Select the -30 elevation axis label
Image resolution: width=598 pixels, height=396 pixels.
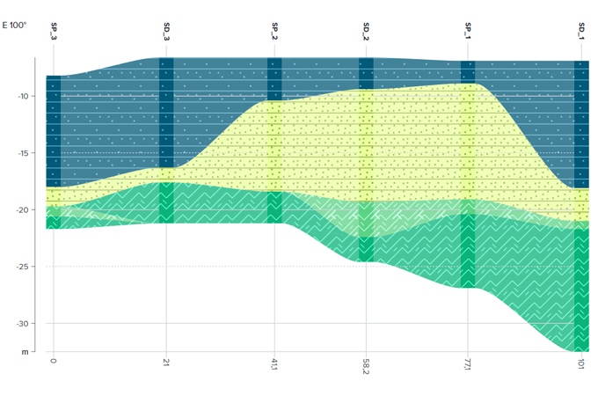(x=24, y=323)
